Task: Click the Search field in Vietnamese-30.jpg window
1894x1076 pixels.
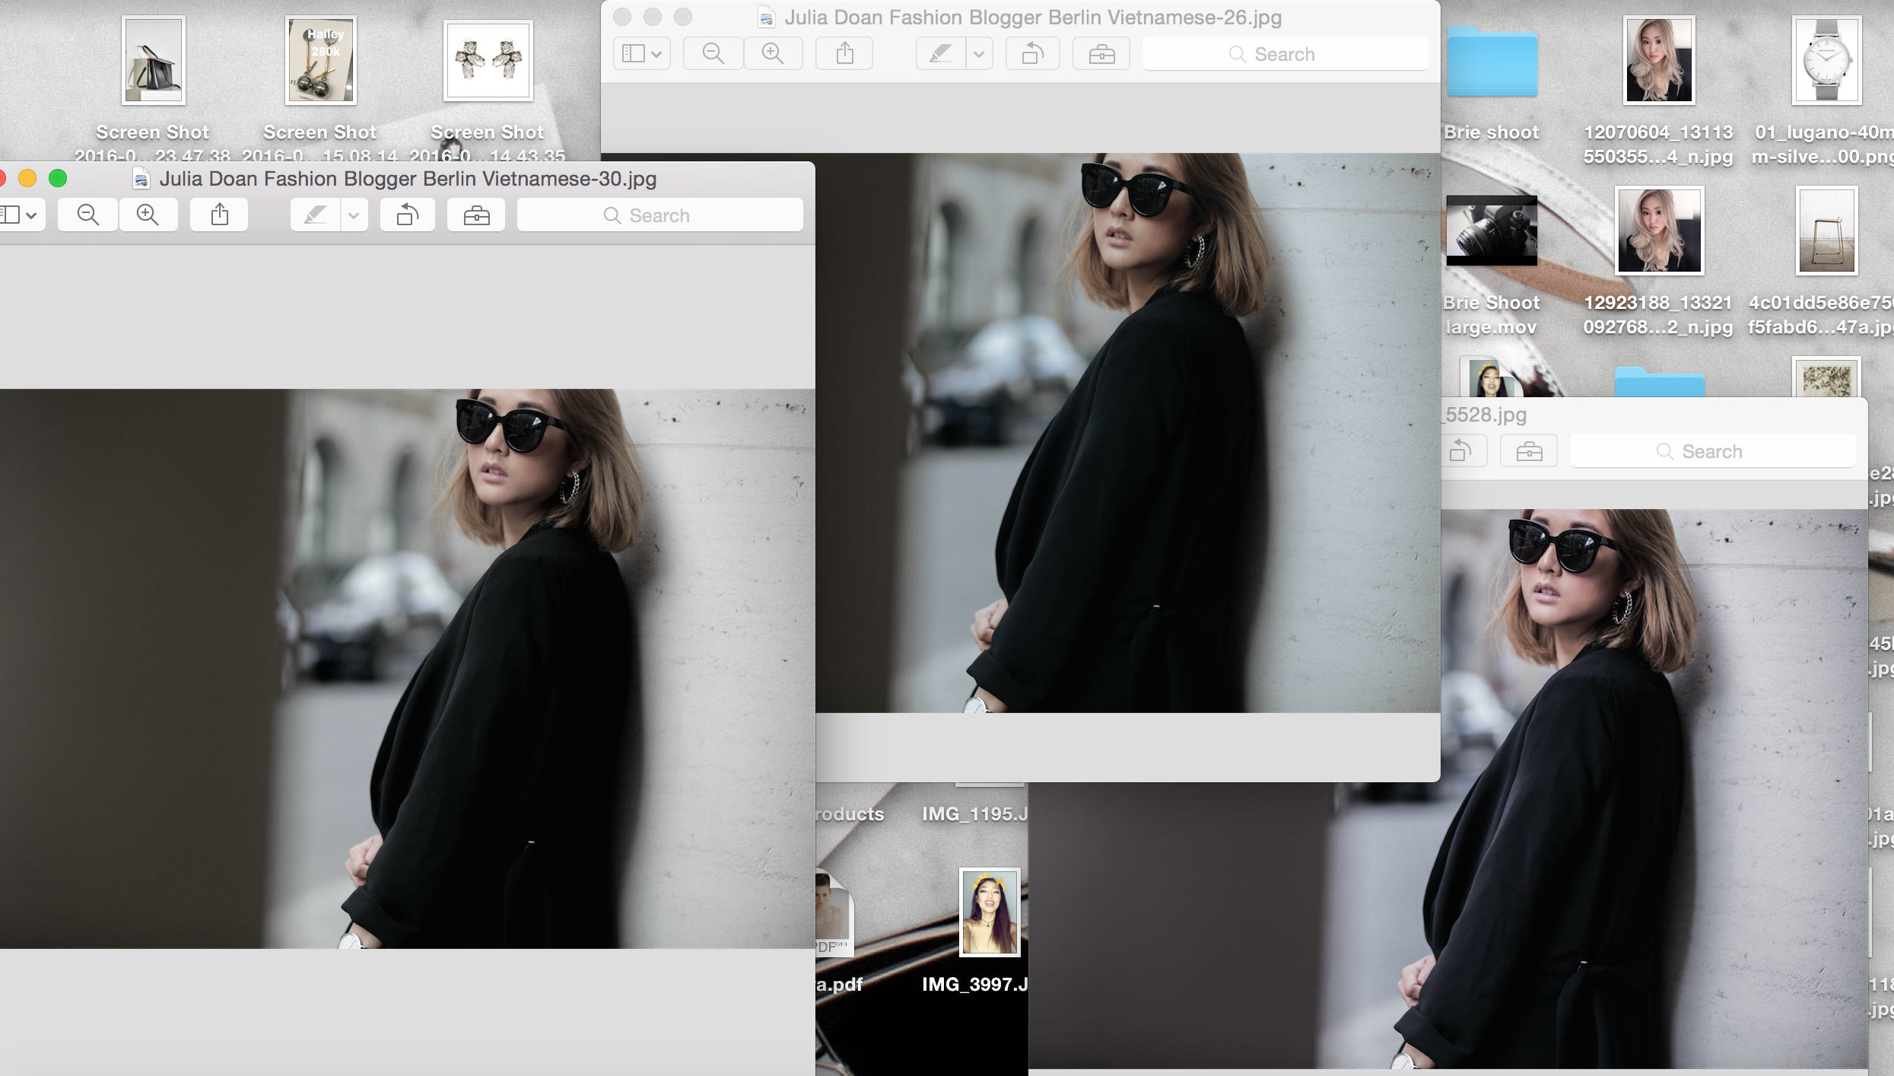Action: pos(659,215)
